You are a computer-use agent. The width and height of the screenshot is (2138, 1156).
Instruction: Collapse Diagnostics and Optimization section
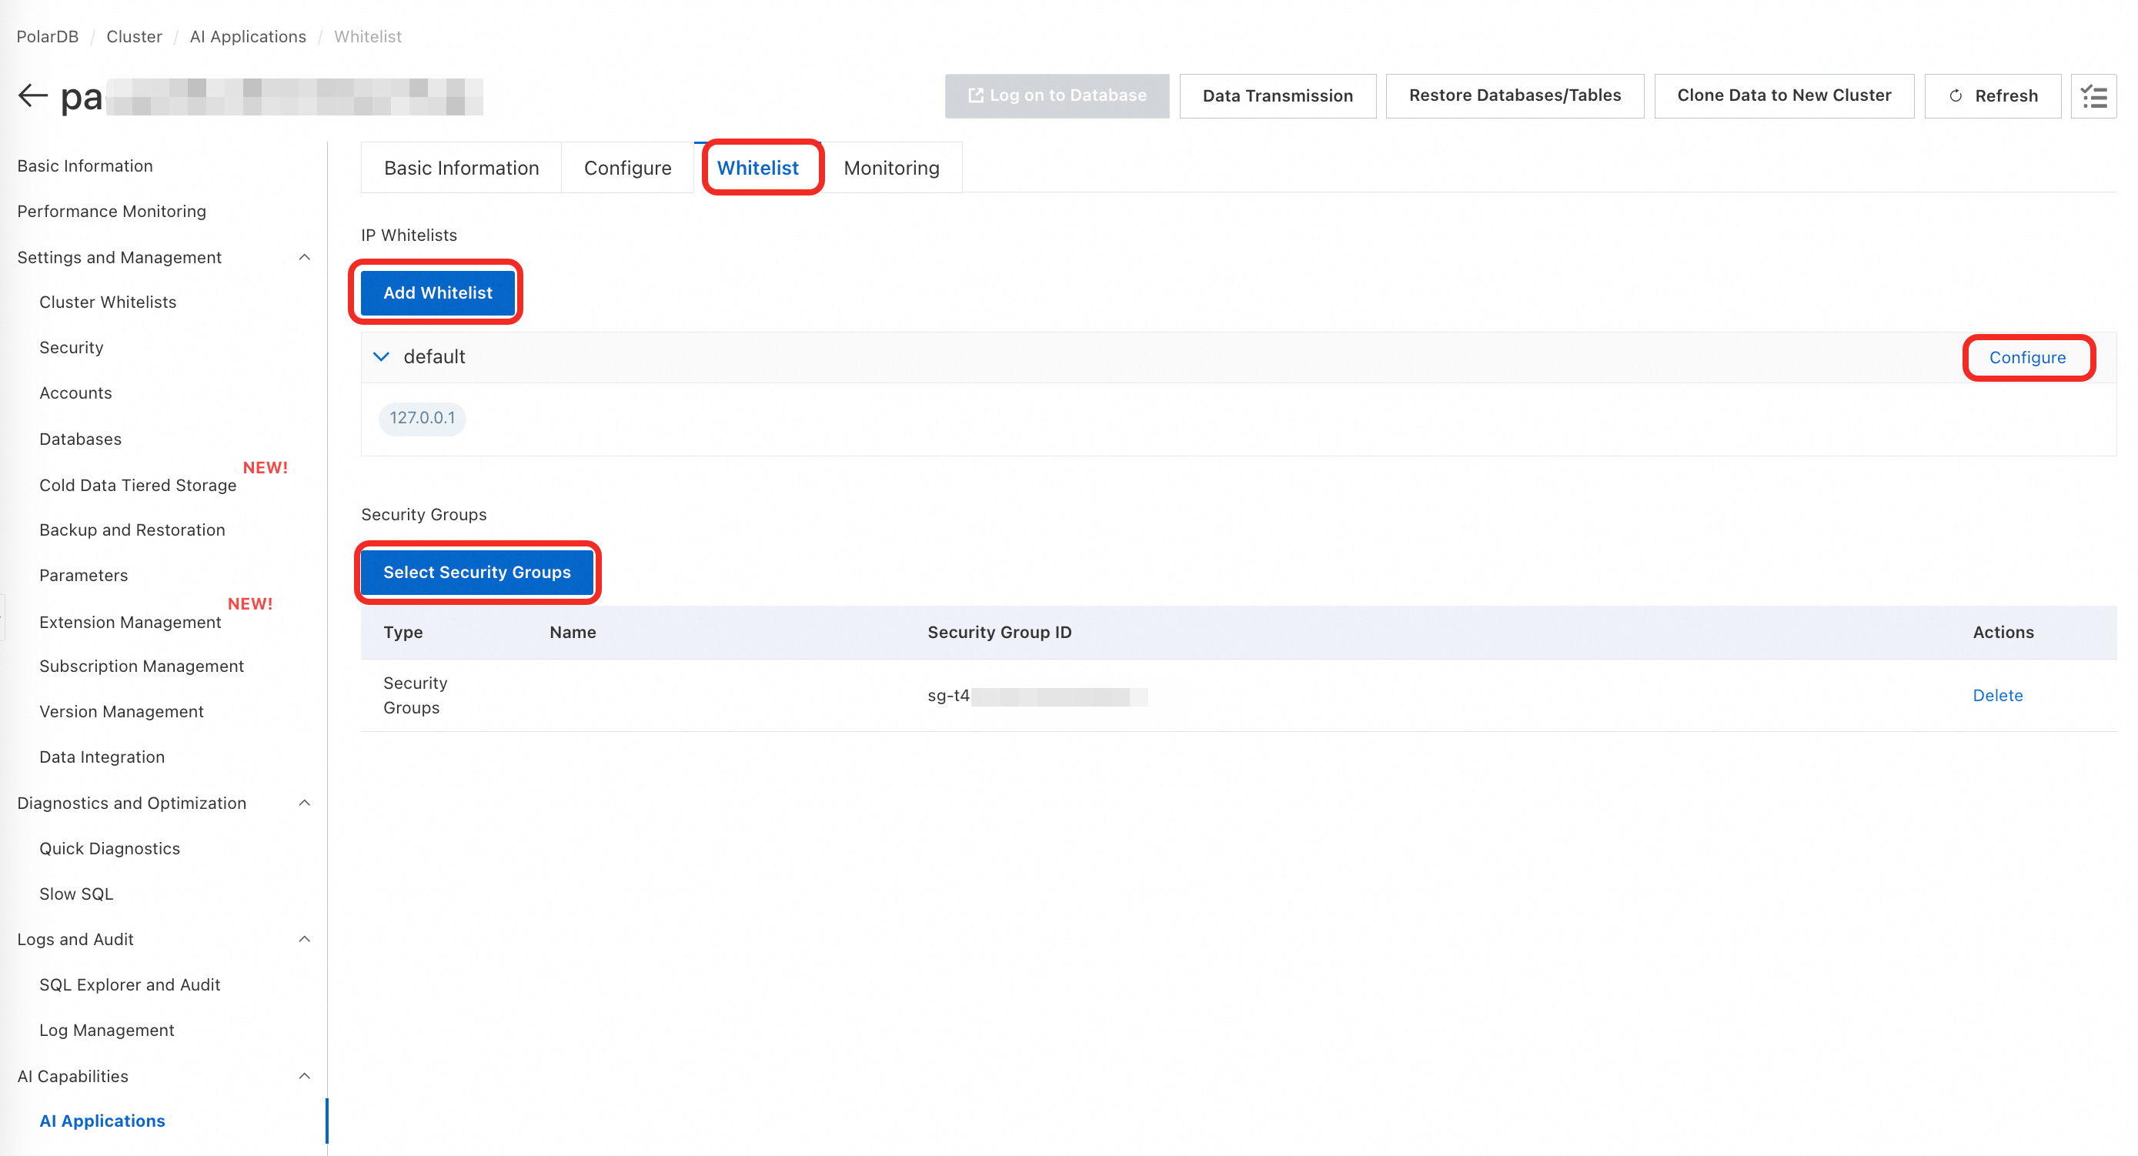(305, 803)
